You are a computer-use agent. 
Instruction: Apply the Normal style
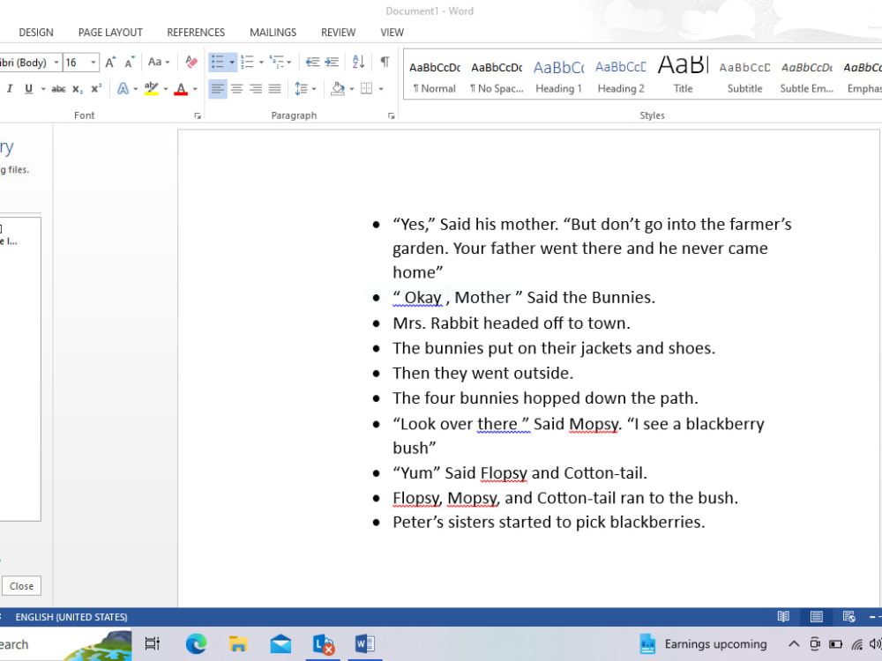[x=434, y=76]
